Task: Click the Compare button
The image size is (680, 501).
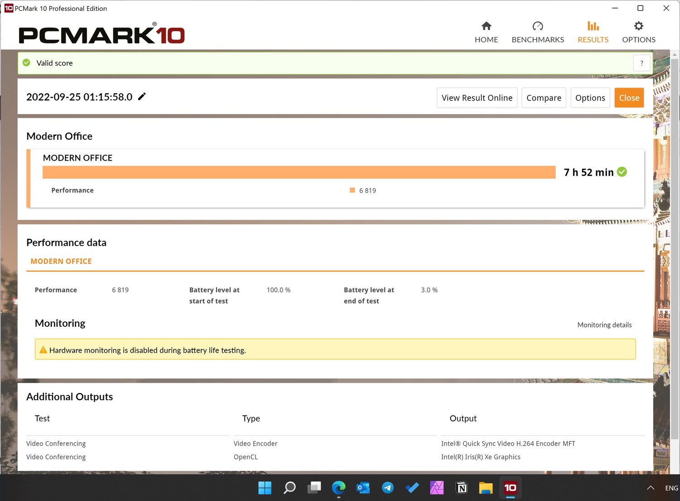Action: coord(544,98)
